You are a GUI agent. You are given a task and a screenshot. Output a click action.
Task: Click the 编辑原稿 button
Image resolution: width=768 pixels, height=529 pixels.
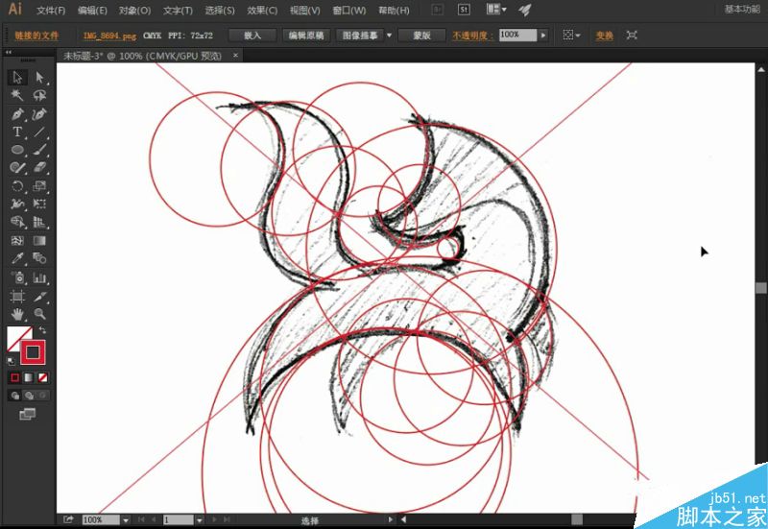pos(306,36)
